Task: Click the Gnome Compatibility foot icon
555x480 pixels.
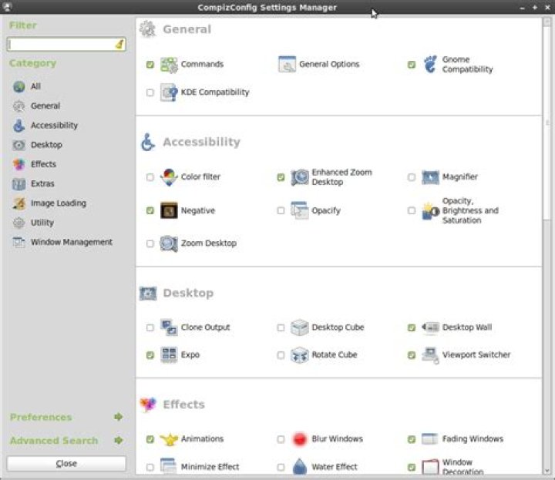Action: (430, 64)
